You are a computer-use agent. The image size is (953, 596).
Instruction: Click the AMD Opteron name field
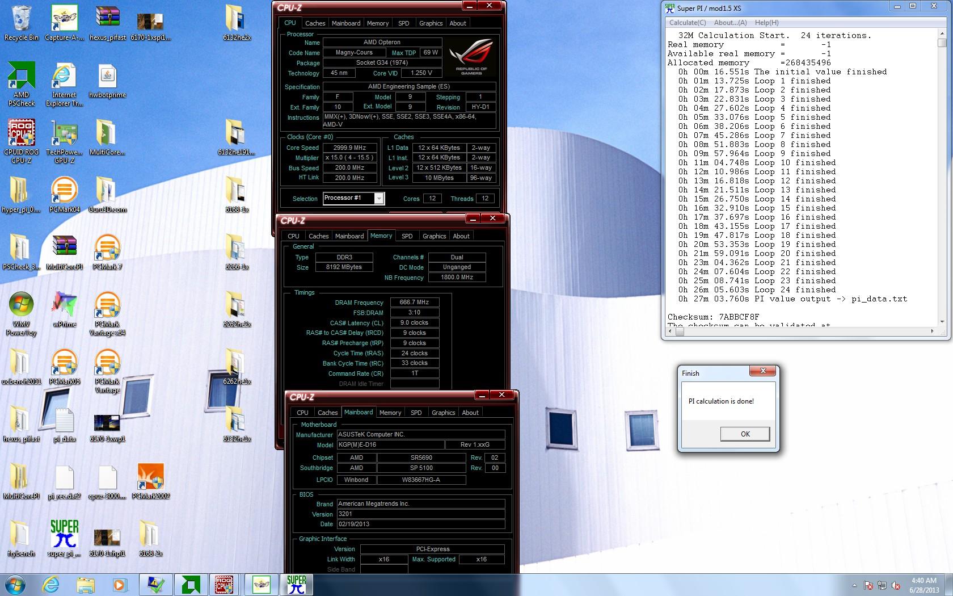click(x=382, y=43)
